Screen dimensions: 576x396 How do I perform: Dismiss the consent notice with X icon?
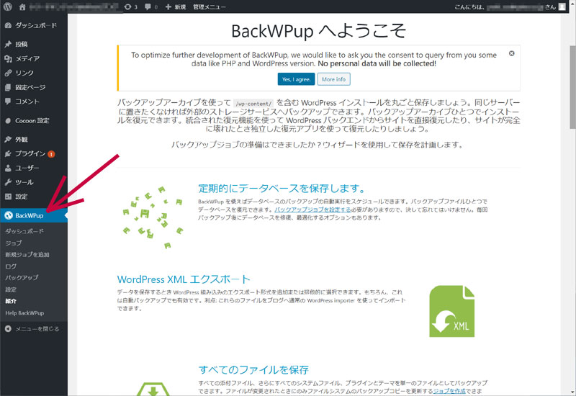tap(511, 53)
